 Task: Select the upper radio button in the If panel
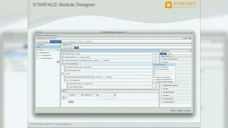100,95
